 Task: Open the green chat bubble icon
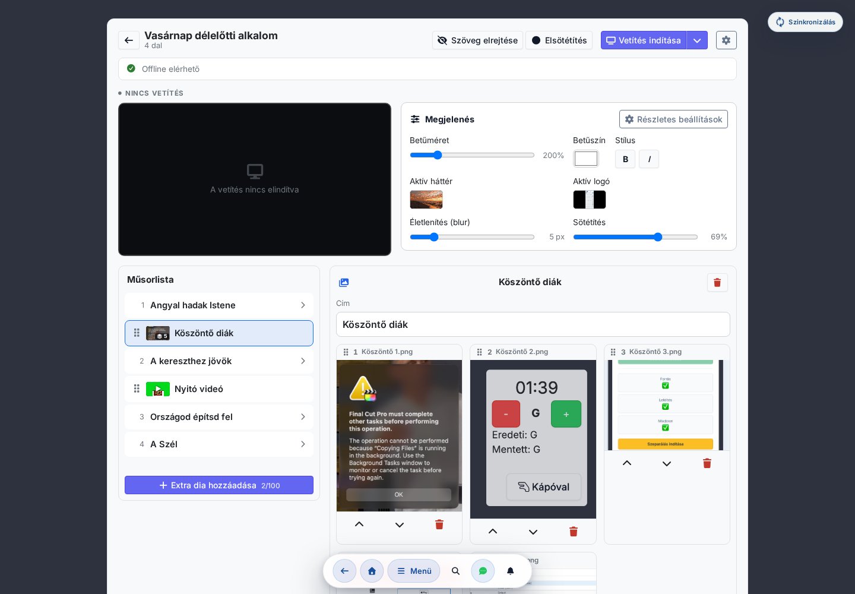point(483,571)
